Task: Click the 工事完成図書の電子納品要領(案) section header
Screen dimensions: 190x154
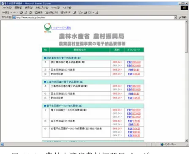Action: point(93,82)
